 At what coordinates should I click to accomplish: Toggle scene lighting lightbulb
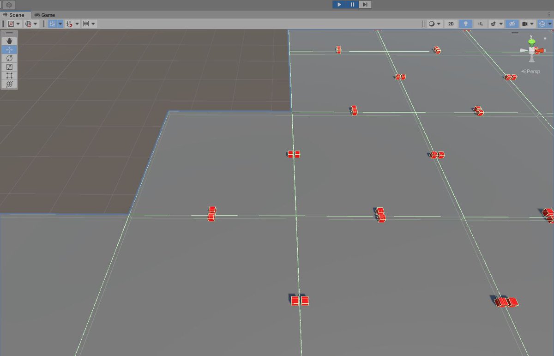466,24
